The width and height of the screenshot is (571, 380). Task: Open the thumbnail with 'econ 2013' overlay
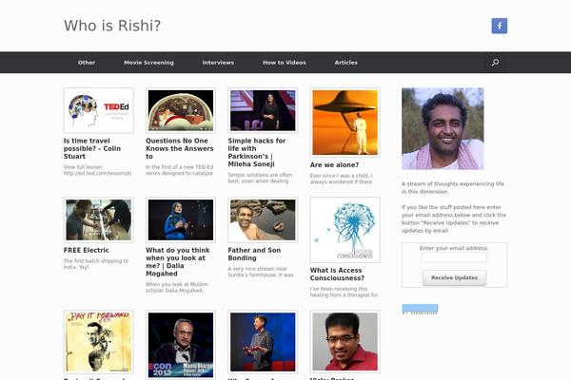[181, 345]
